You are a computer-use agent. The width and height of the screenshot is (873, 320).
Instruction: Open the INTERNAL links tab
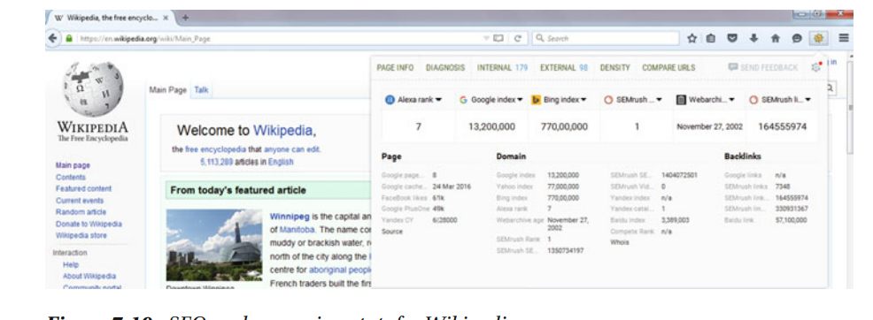502,68
